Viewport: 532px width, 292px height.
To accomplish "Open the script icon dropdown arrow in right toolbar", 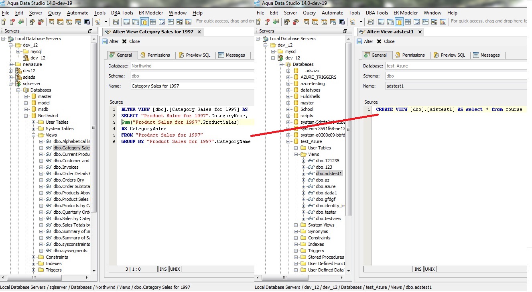I will 361,22.
